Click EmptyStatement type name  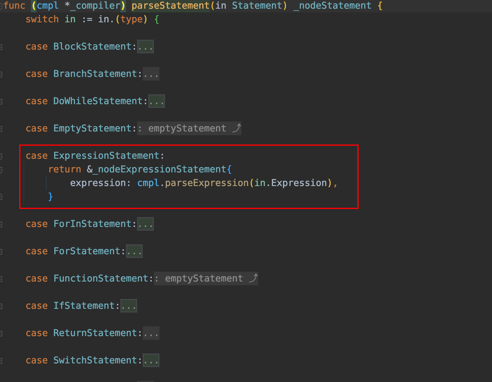(92, 128)
